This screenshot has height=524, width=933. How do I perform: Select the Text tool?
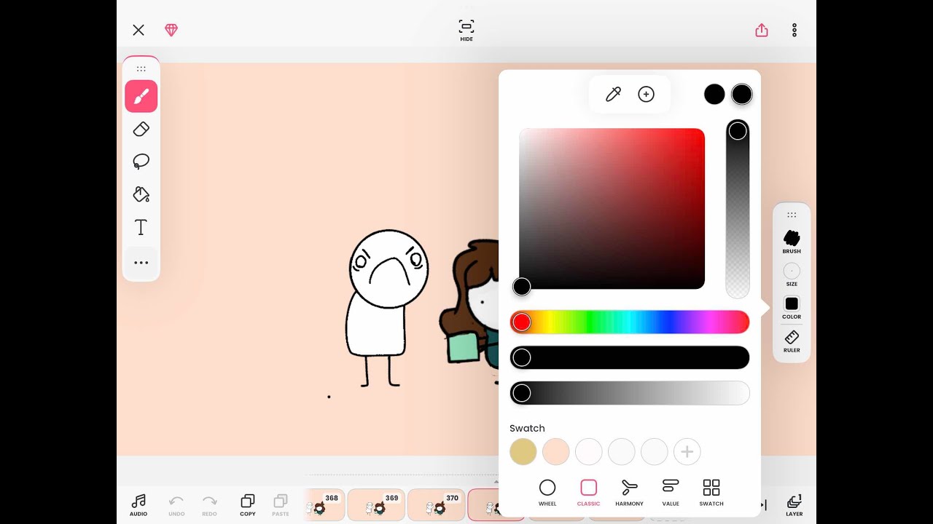click(141, 228)
